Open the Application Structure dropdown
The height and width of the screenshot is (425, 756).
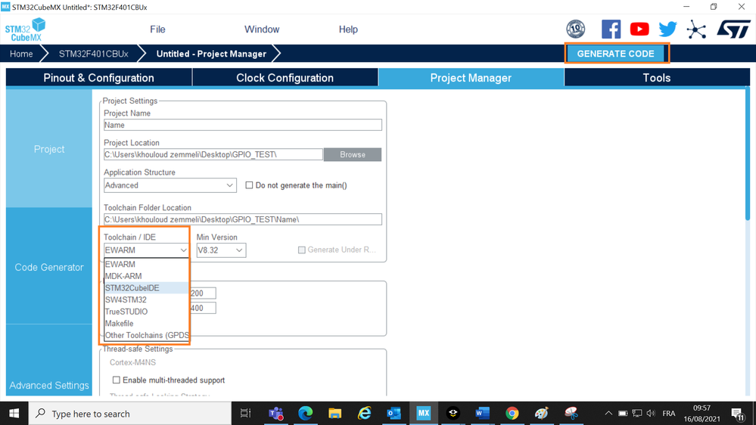click(x=170, y=185)
